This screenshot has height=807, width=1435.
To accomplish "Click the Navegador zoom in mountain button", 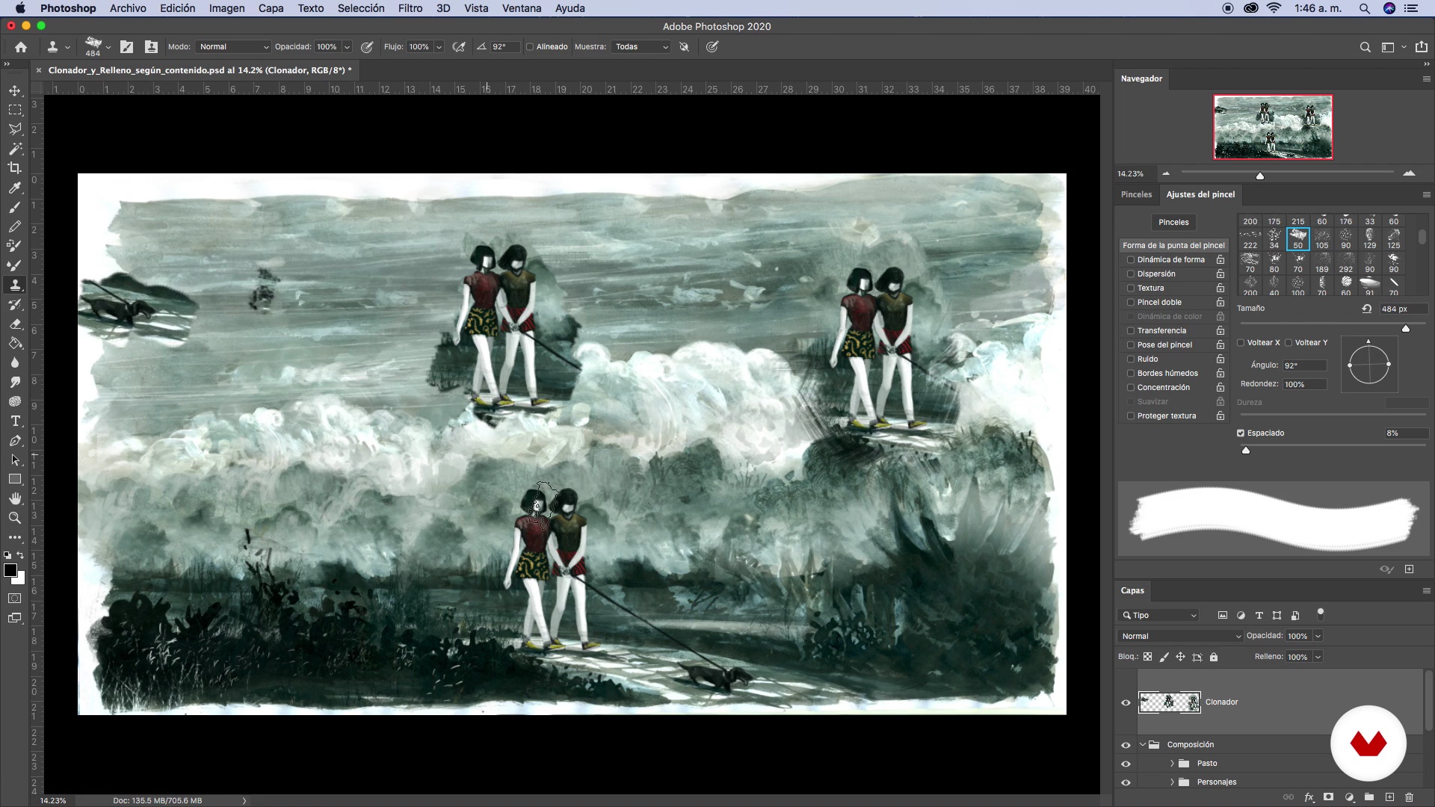I will coord(1409,173).
